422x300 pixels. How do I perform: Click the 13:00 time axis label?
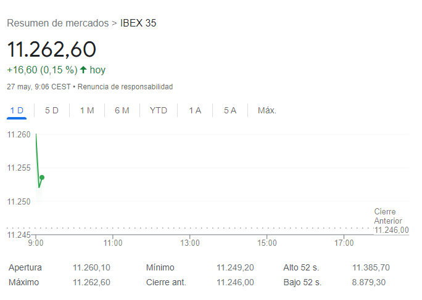[189, 243]
